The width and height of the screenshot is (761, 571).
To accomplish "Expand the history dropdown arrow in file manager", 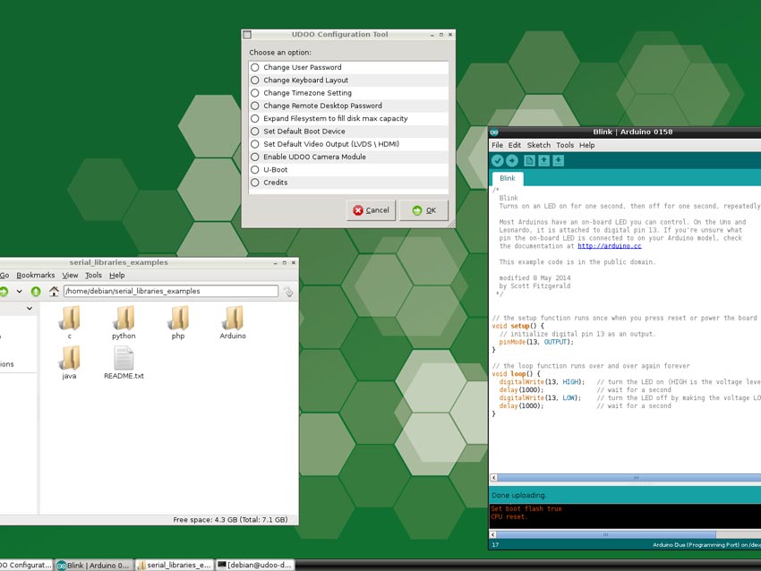I will click(x=19, y=291).
